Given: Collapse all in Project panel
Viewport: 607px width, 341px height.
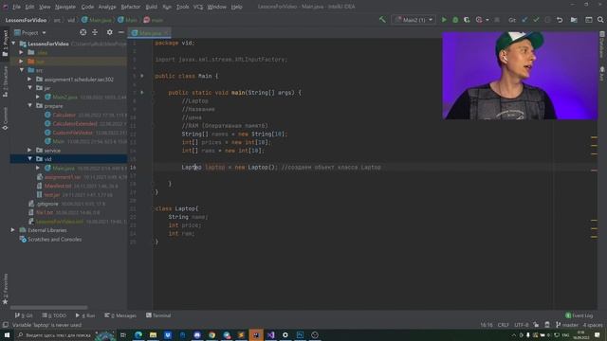Looking at the screenshot, I should [95, 32].
